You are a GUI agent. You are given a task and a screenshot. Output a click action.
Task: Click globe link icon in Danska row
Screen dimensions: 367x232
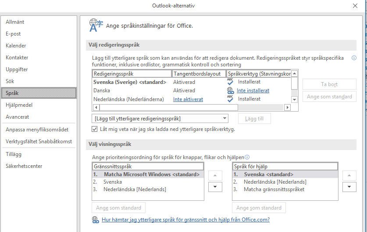230,91
